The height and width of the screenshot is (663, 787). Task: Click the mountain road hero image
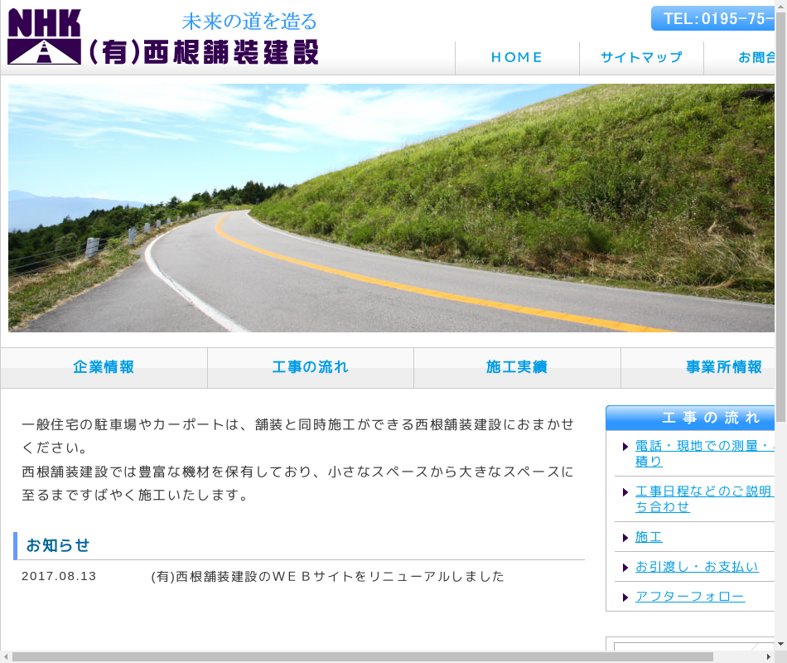click(x=392, y=208)
